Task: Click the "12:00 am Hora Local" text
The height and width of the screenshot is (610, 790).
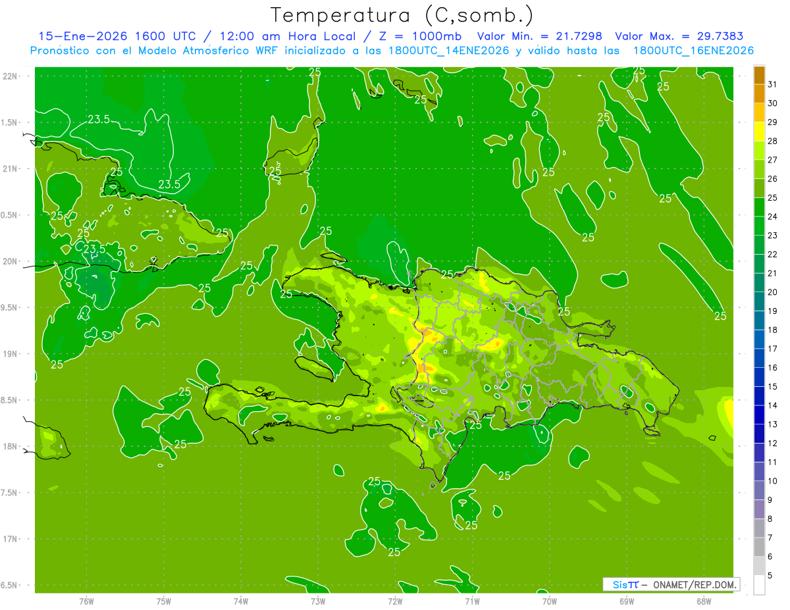Action: tap(288, 36)
